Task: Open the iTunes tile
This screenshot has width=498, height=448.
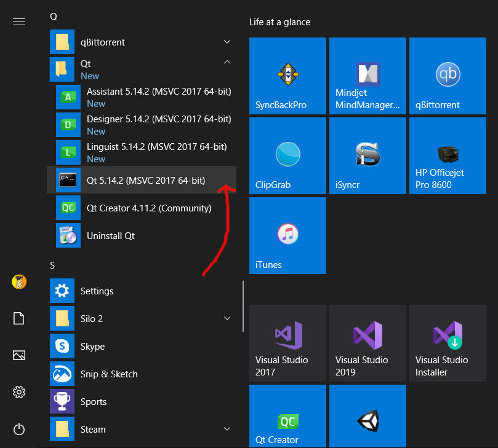Action: coord(287,235)
